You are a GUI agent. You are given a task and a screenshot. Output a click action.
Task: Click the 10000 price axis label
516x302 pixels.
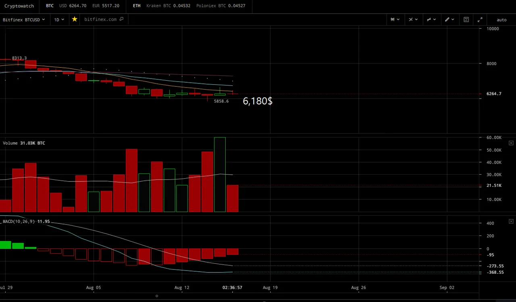coord(493,29)
